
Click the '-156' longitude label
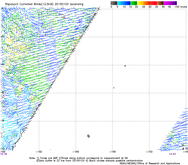[x=113, y=152]
